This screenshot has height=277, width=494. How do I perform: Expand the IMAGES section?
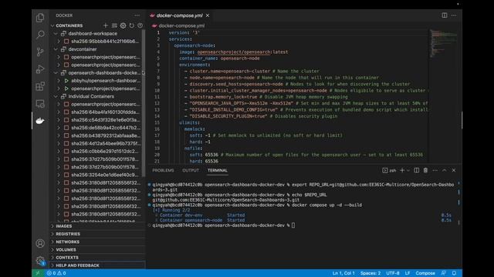(97, 226)
